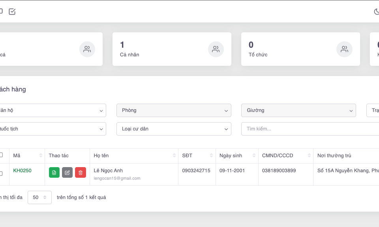Click the people icon on Cá nhân card

[216, 49]
